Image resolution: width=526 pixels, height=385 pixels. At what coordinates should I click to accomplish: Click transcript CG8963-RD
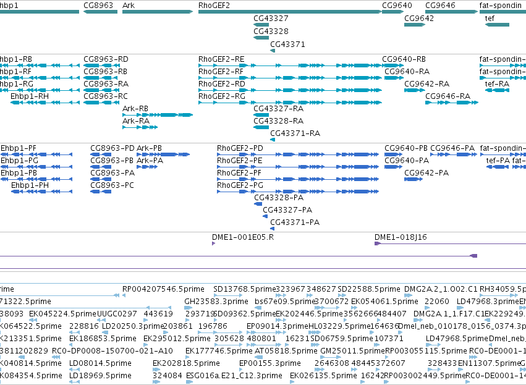click(106, 59)
